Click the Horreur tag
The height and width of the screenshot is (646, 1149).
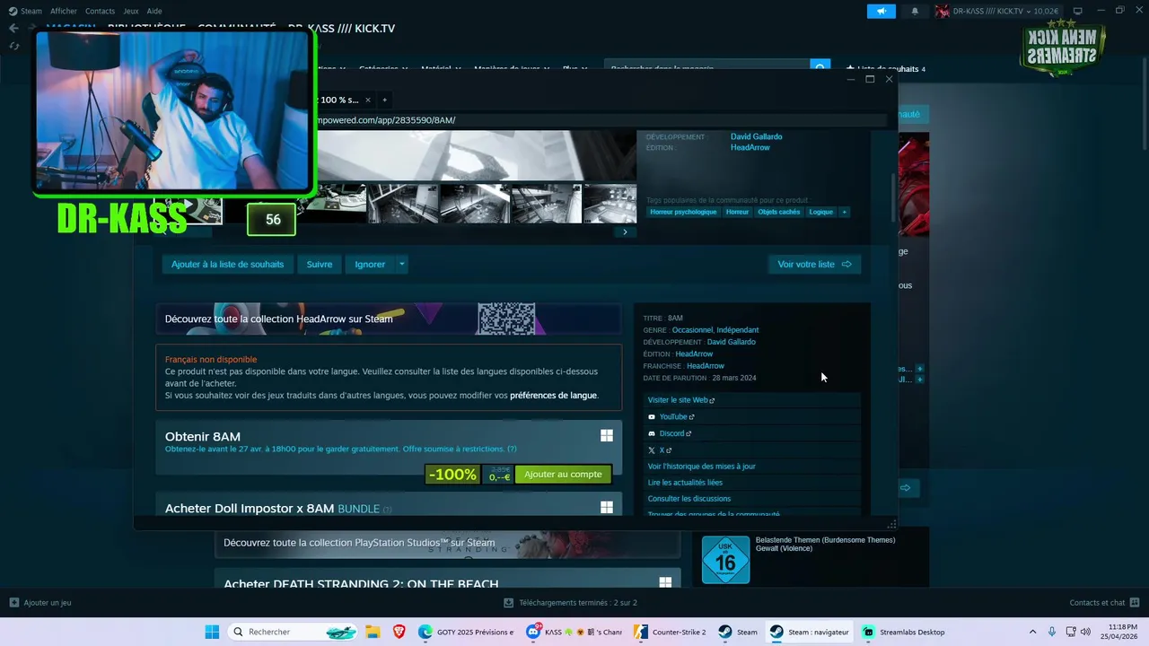(737, 212)
